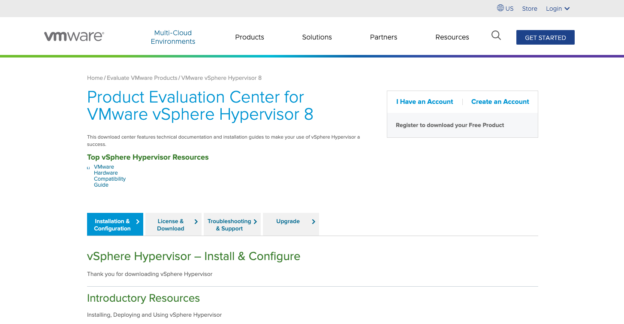Go to Home breadcrumb
The height and width of the screenshot is (324, 624).
pyautogui.click(x=95, y=78)
